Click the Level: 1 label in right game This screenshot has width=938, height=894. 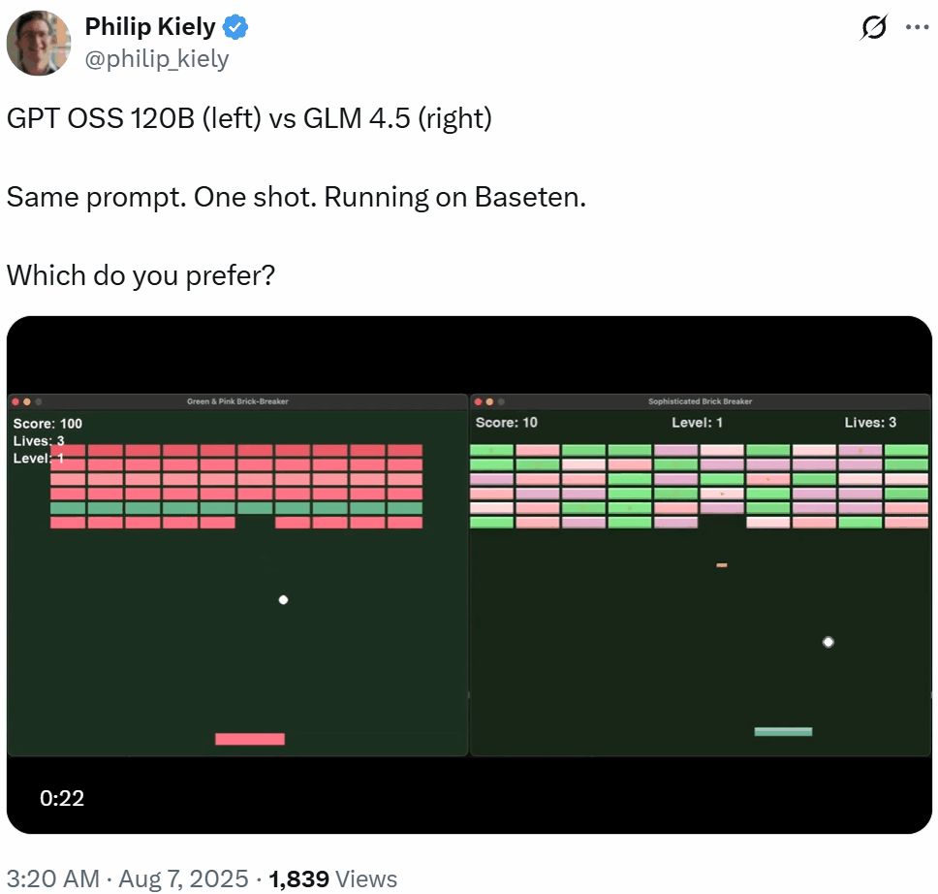point(698,423)
